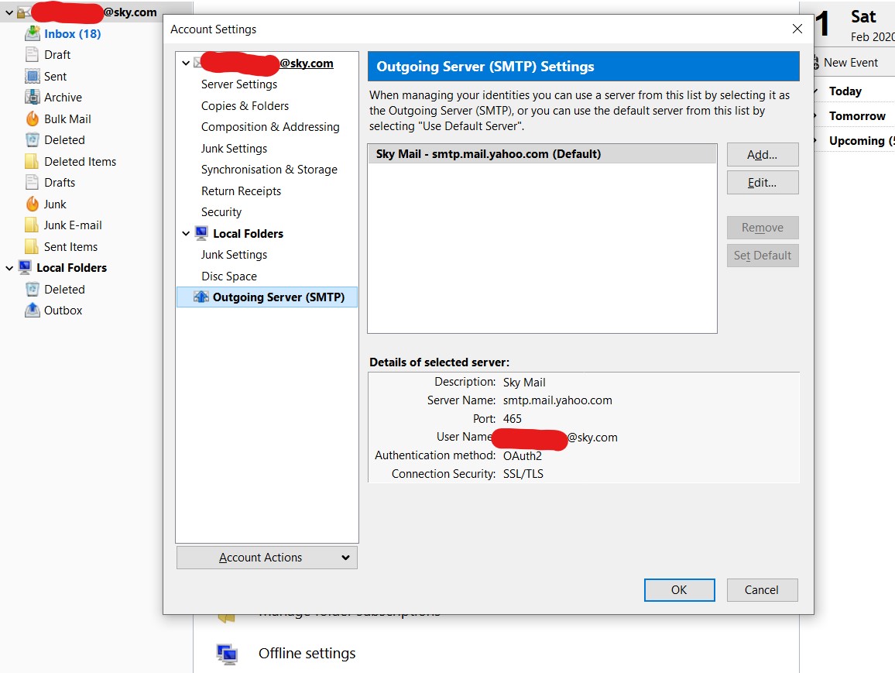This screenshot has height=673, width=895.
Task: Confirm settings with the OK button
Action: [x=679, y=590]
